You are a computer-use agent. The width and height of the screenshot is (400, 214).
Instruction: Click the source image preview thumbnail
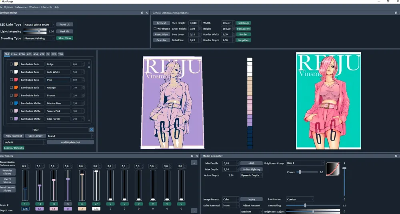[328, 101]
